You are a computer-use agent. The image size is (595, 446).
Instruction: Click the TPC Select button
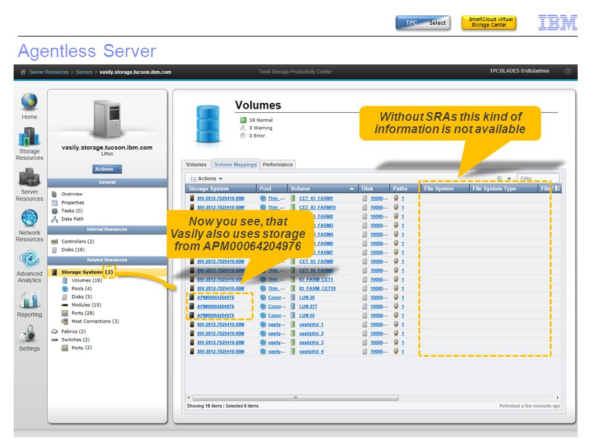tap(423, 23)
